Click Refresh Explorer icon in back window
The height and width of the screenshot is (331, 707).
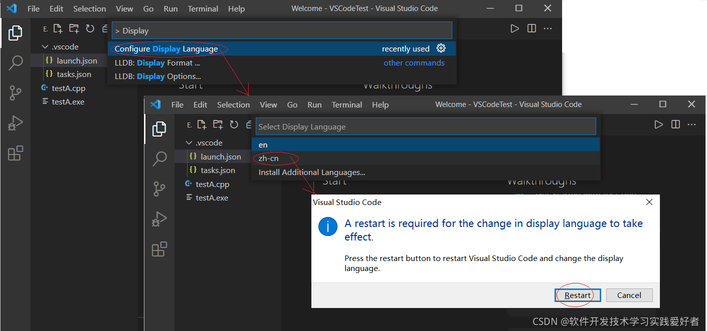tap(90, 28)
